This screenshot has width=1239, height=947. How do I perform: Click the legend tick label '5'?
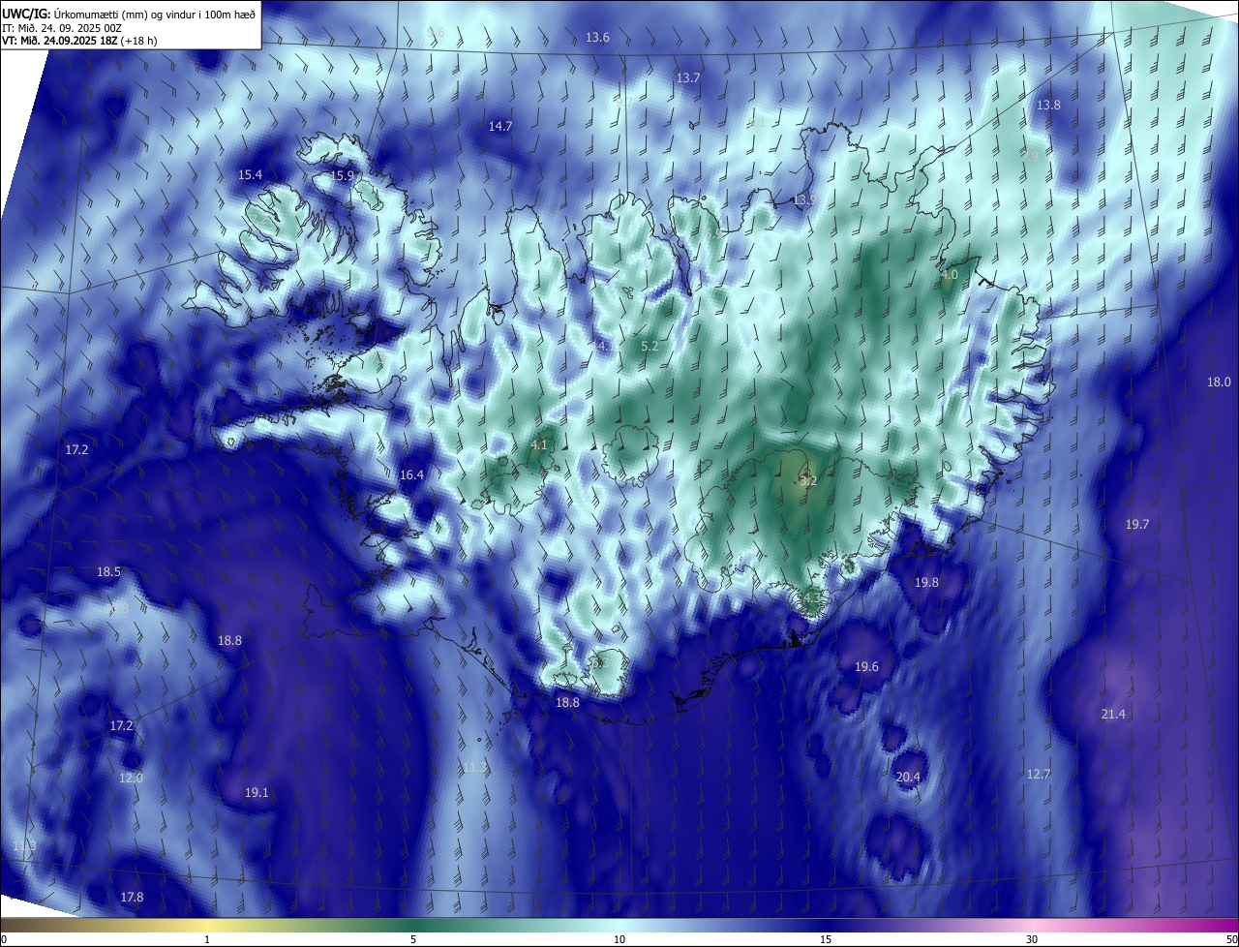click(x=413, y=939)
